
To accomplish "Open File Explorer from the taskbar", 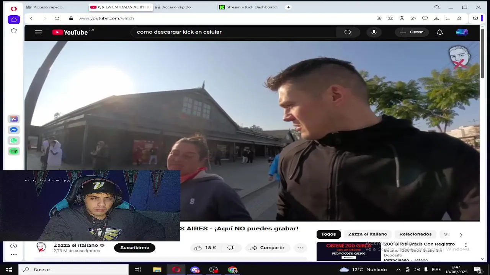I will click(x=157, y=270).
